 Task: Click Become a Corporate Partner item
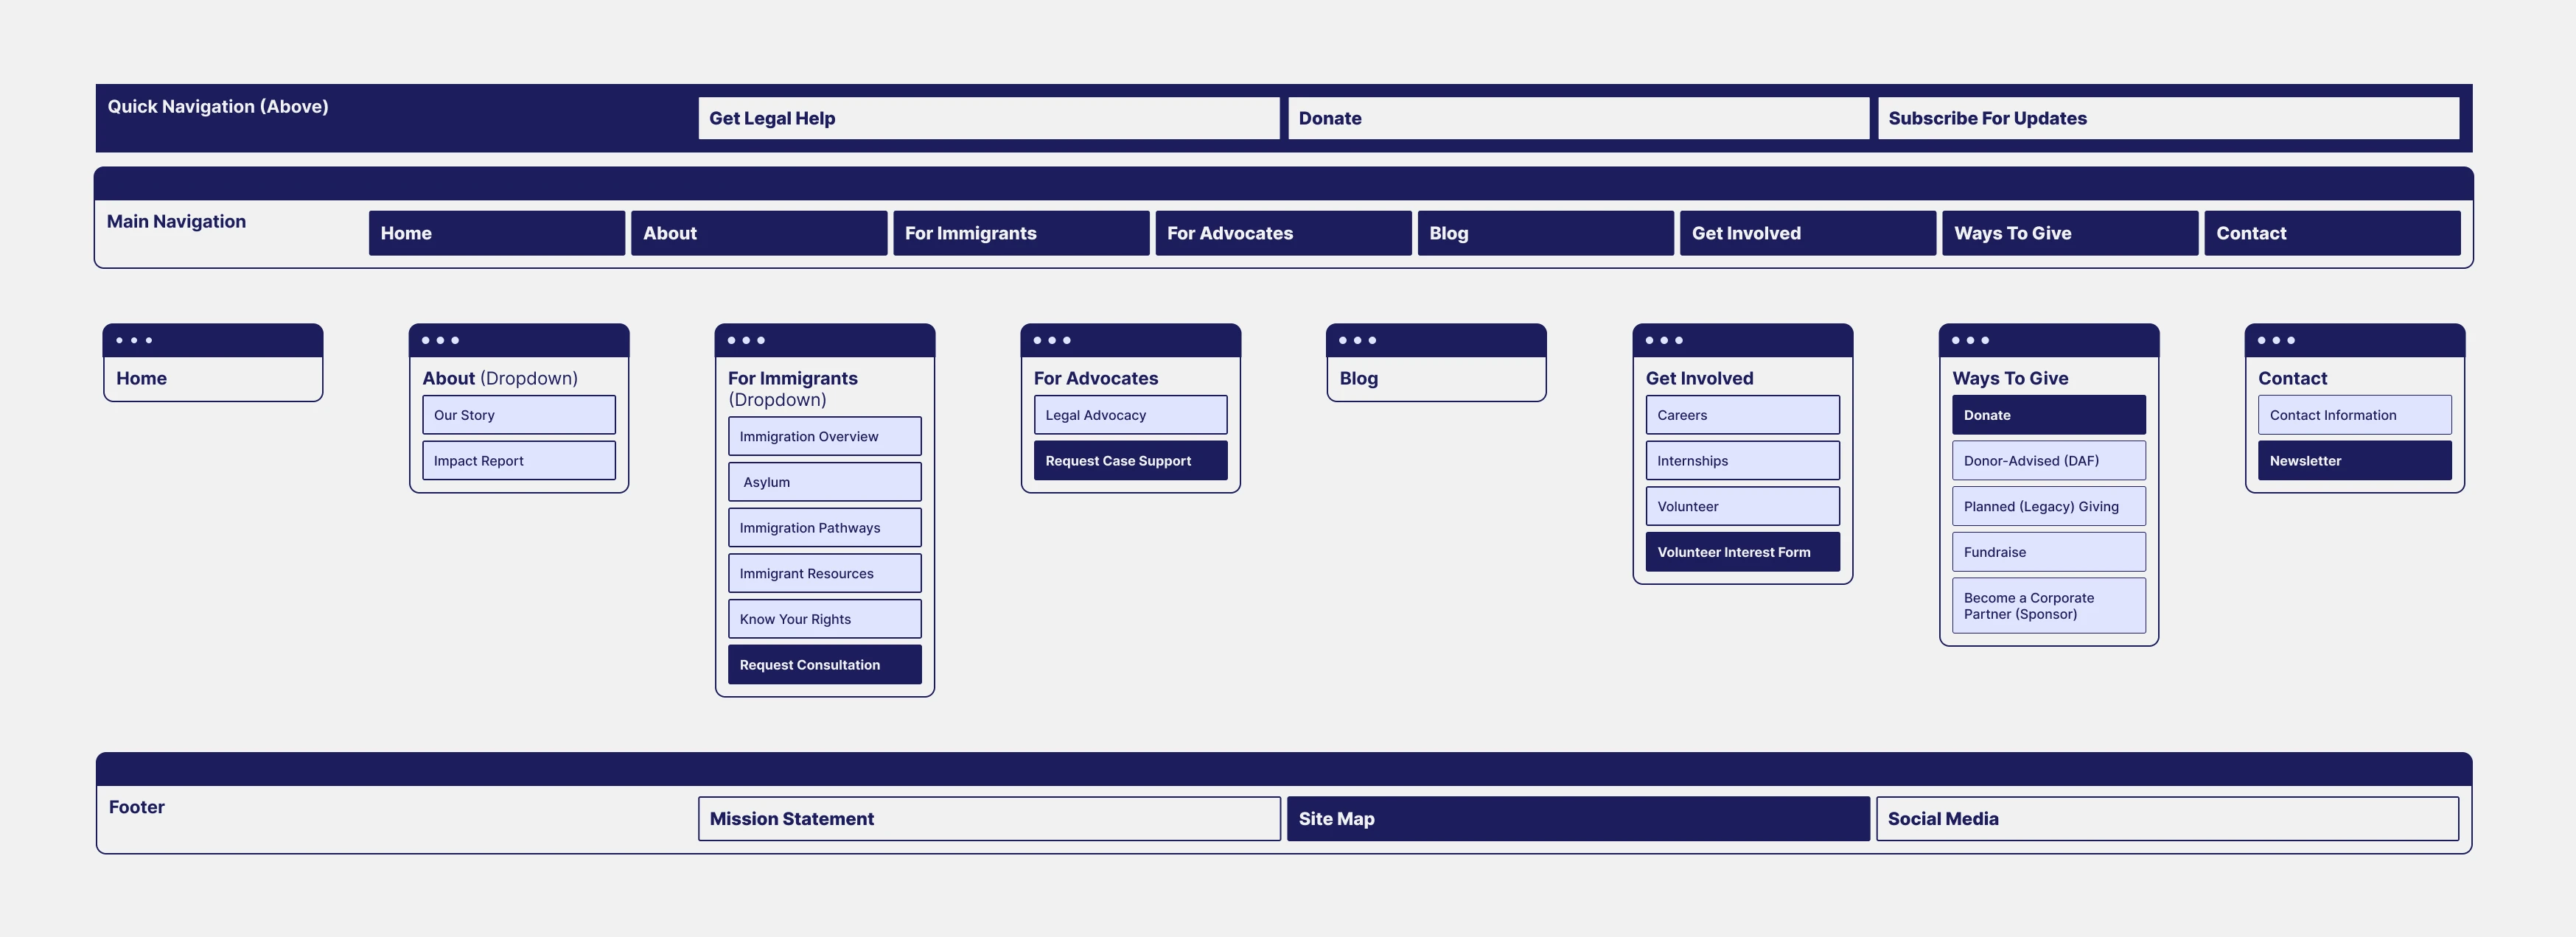[2048, 606]
